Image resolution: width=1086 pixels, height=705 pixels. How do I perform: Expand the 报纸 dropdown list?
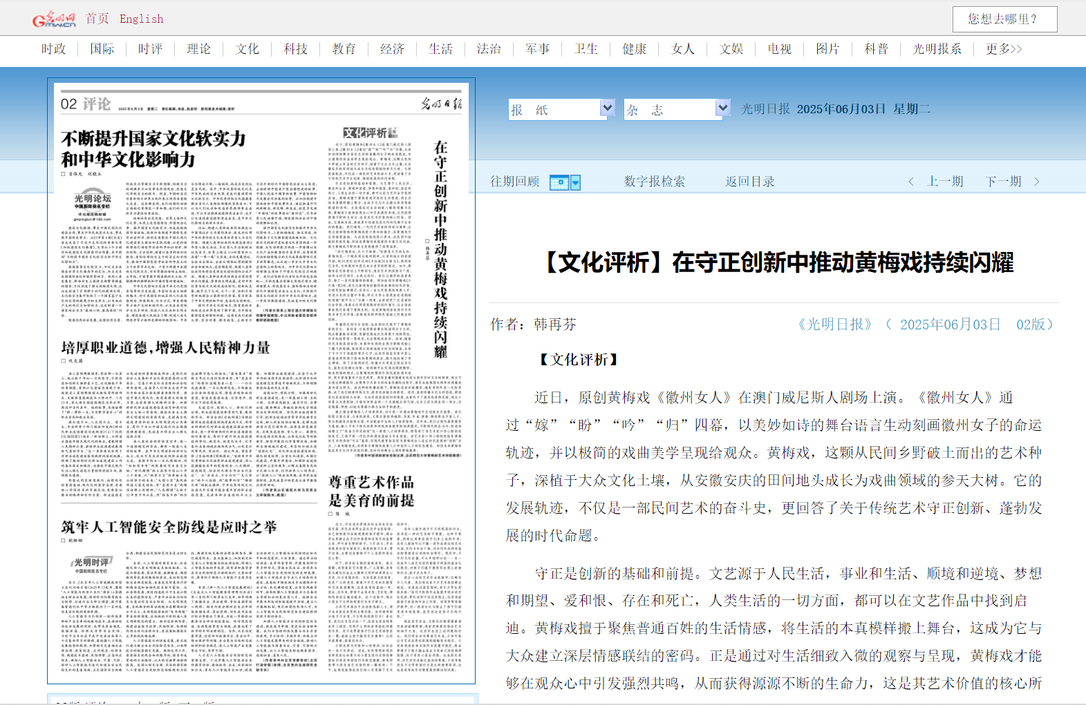[607, 108]
